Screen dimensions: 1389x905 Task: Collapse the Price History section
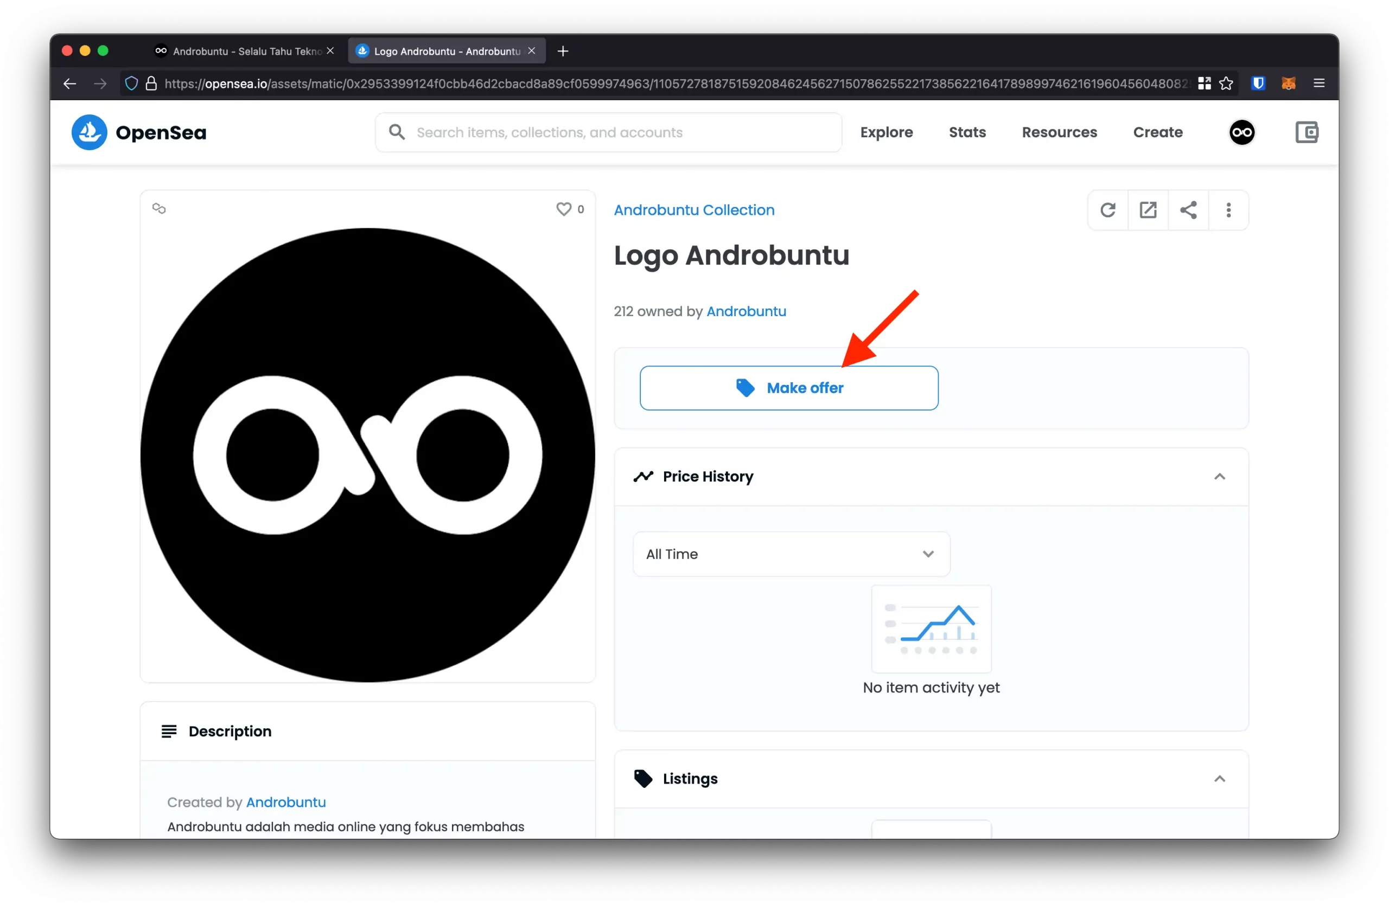tap(1219, 477)
